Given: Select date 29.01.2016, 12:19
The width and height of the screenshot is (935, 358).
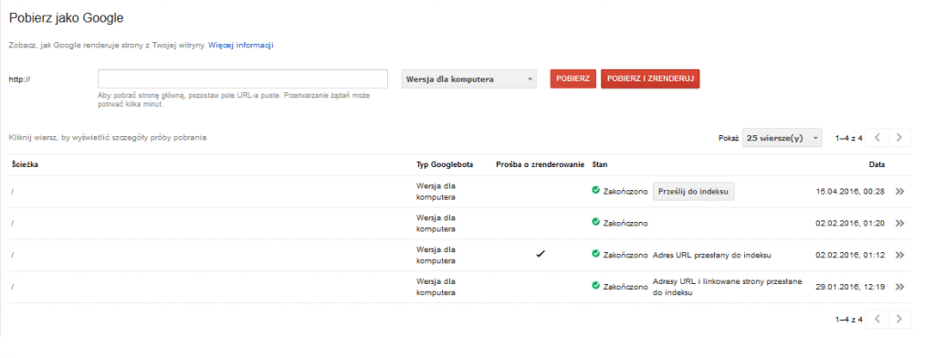Looking at the screenshot, I should [x=850, y=287].
